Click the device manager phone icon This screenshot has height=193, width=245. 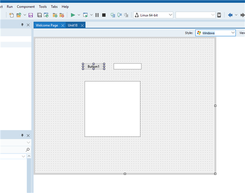(219, 15)
